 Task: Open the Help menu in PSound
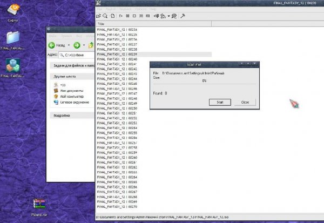coord(153,9)
